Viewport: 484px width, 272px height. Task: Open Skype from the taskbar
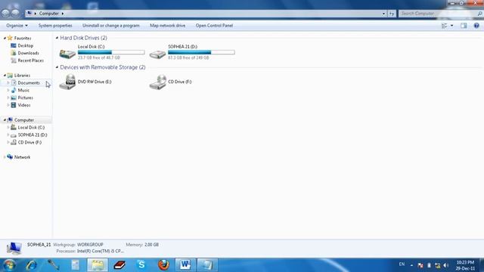tap(141, 264)
